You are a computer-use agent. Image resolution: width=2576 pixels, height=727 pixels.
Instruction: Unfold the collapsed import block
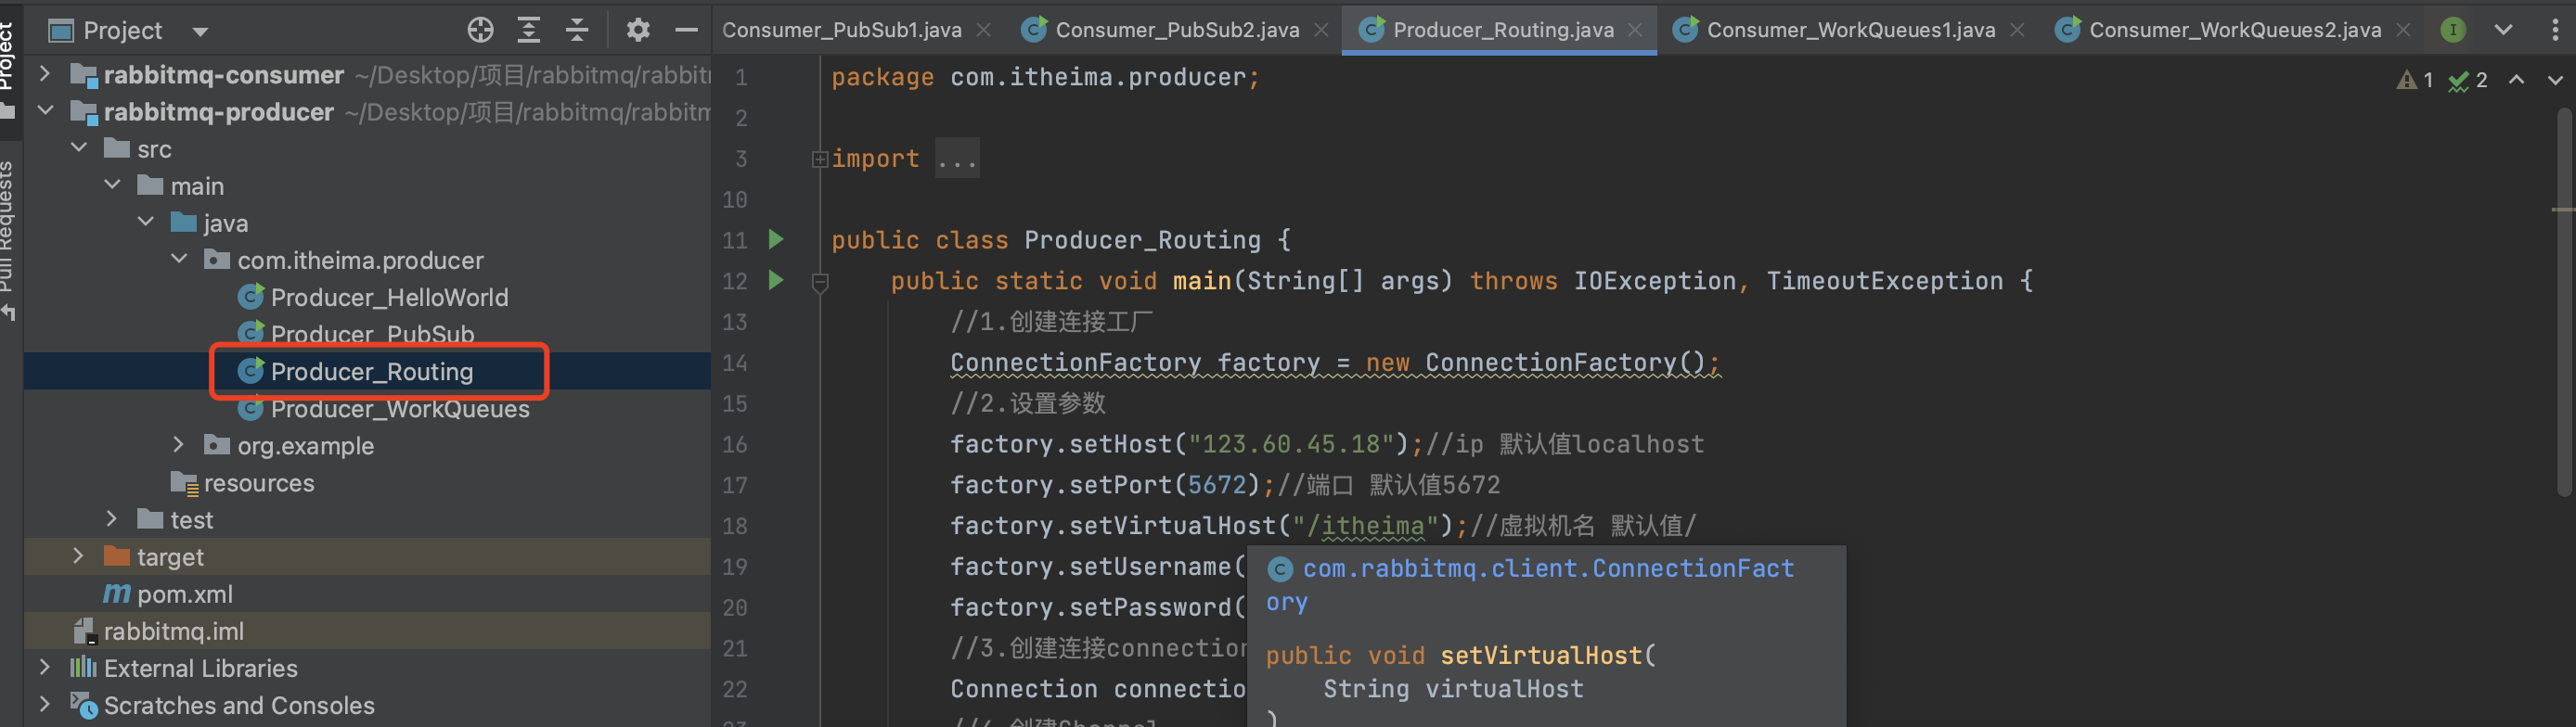pyautogui.click(x=820, y=159)
